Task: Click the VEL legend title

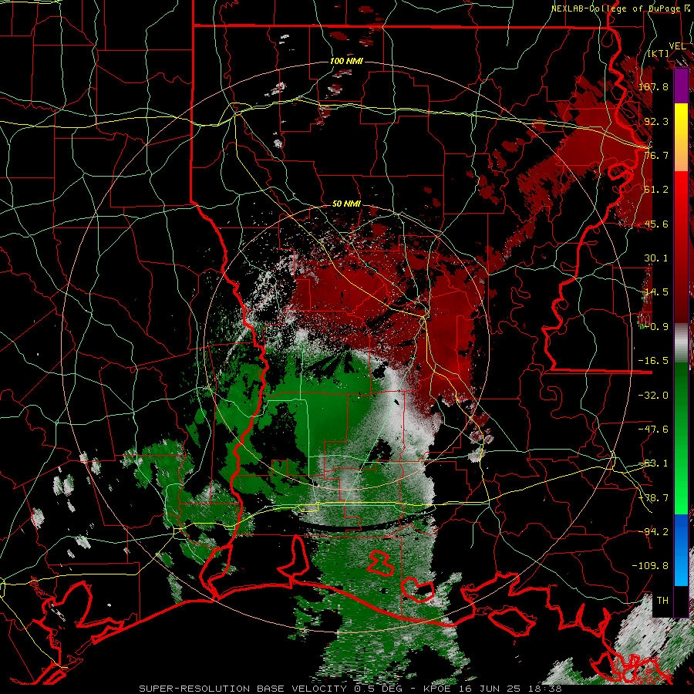Action: pyautogui.click(x=677, y=46)
